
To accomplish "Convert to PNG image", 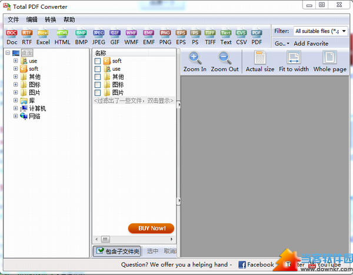I will 165,38.
